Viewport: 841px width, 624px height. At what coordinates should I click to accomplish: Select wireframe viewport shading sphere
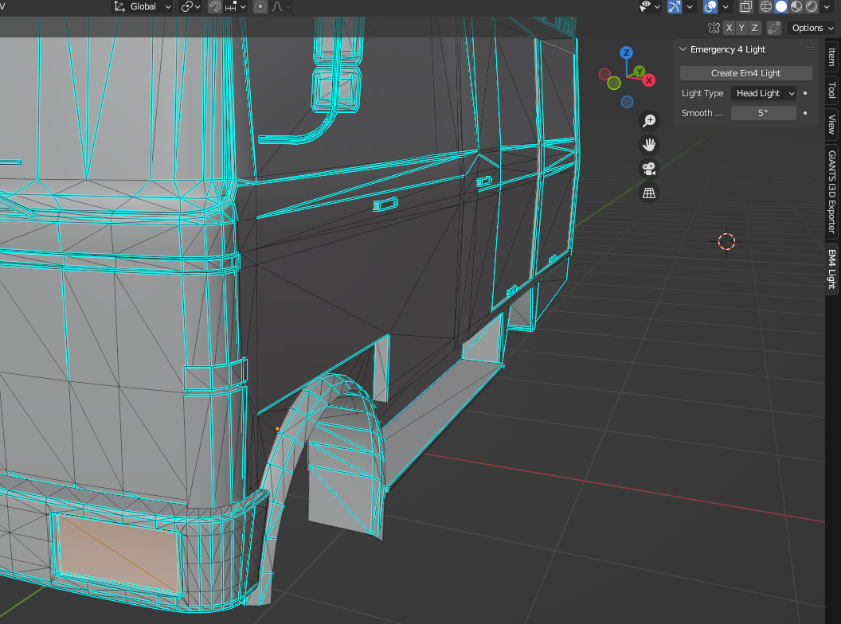(x=766, y=6)
